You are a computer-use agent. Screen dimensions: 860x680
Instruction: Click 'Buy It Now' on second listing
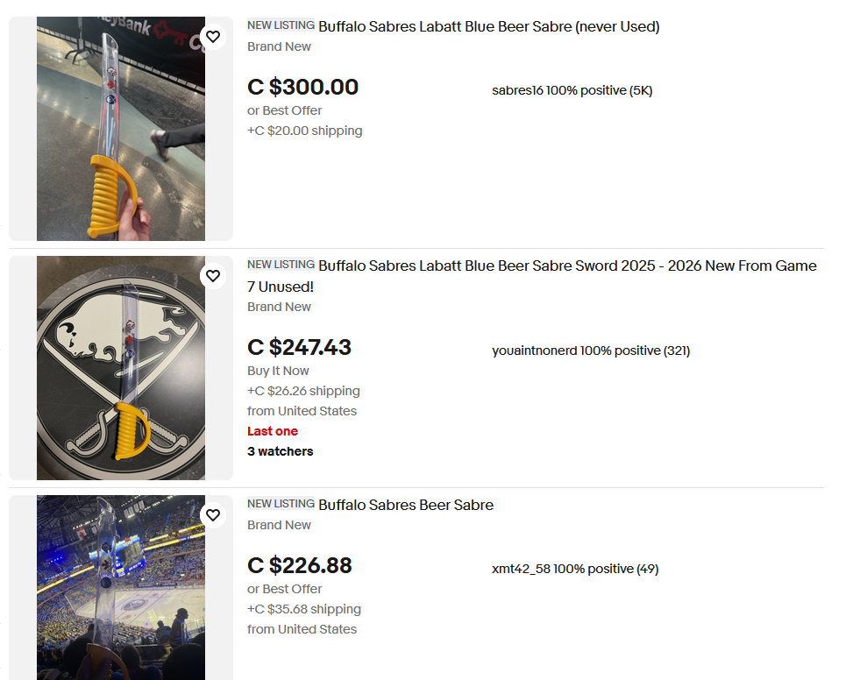(x=278, y=371)
